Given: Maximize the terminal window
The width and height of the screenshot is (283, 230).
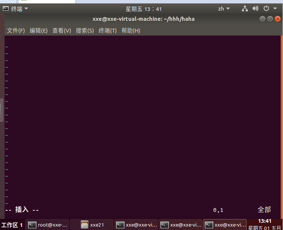Looking at the screenshot, I should pyautogui.click(x=270, y=19).
